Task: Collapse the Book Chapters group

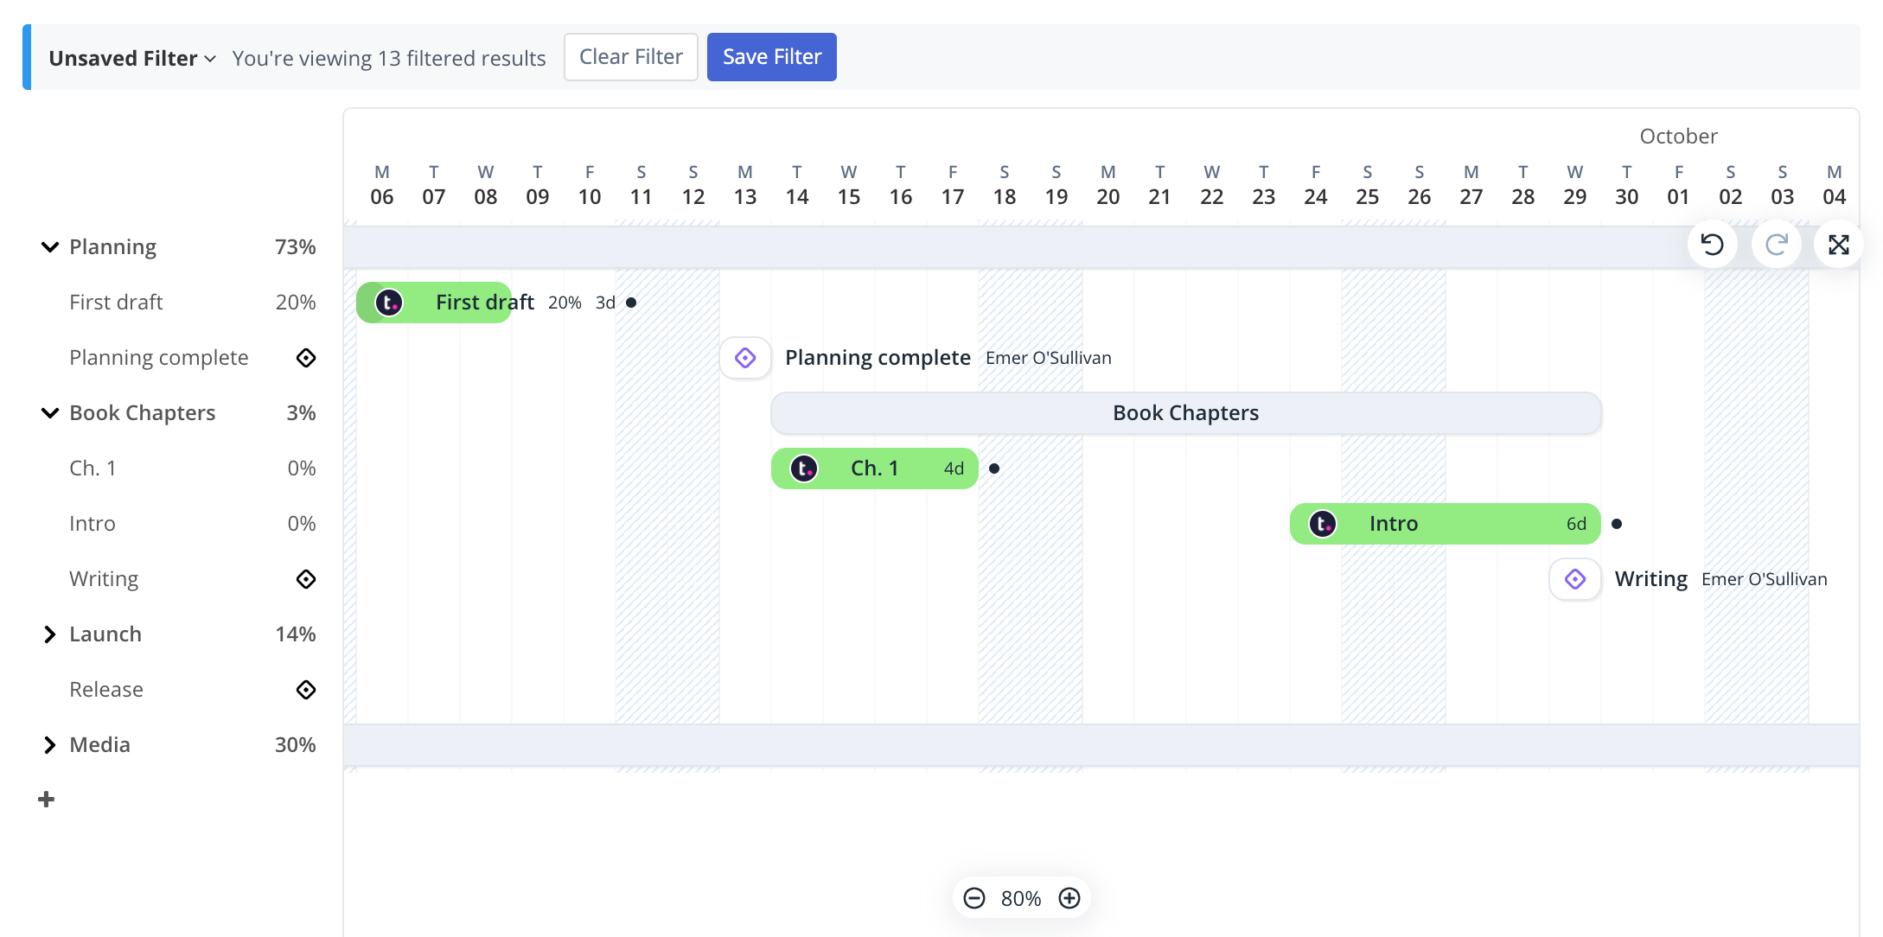Action: [x=50, y=413]
